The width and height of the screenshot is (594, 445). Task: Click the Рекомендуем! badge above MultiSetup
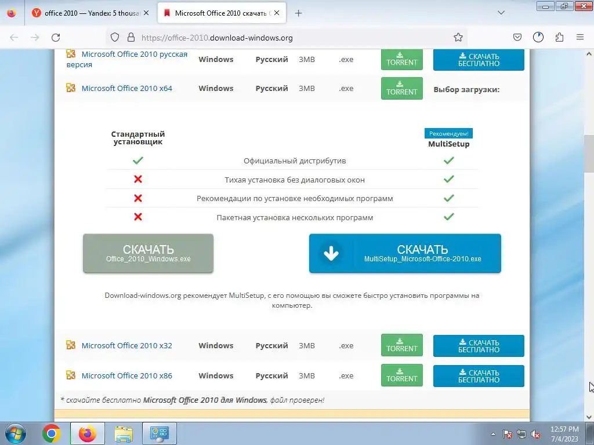click(x=448, y=134)
